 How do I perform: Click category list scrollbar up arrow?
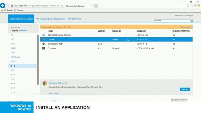pos(38,34)
